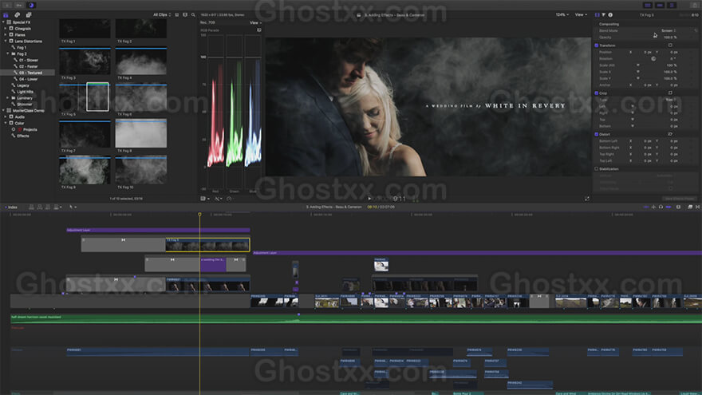The height and width of the screenshot is (395, 702).
Task: Collapse the Special FX library
Action: [3, 22]
